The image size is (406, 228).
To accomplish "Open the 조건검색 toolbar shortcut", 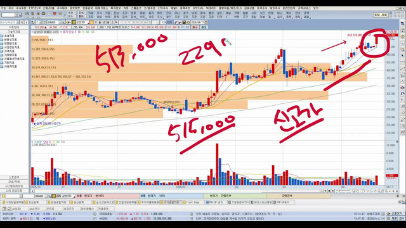I will 125,15.
